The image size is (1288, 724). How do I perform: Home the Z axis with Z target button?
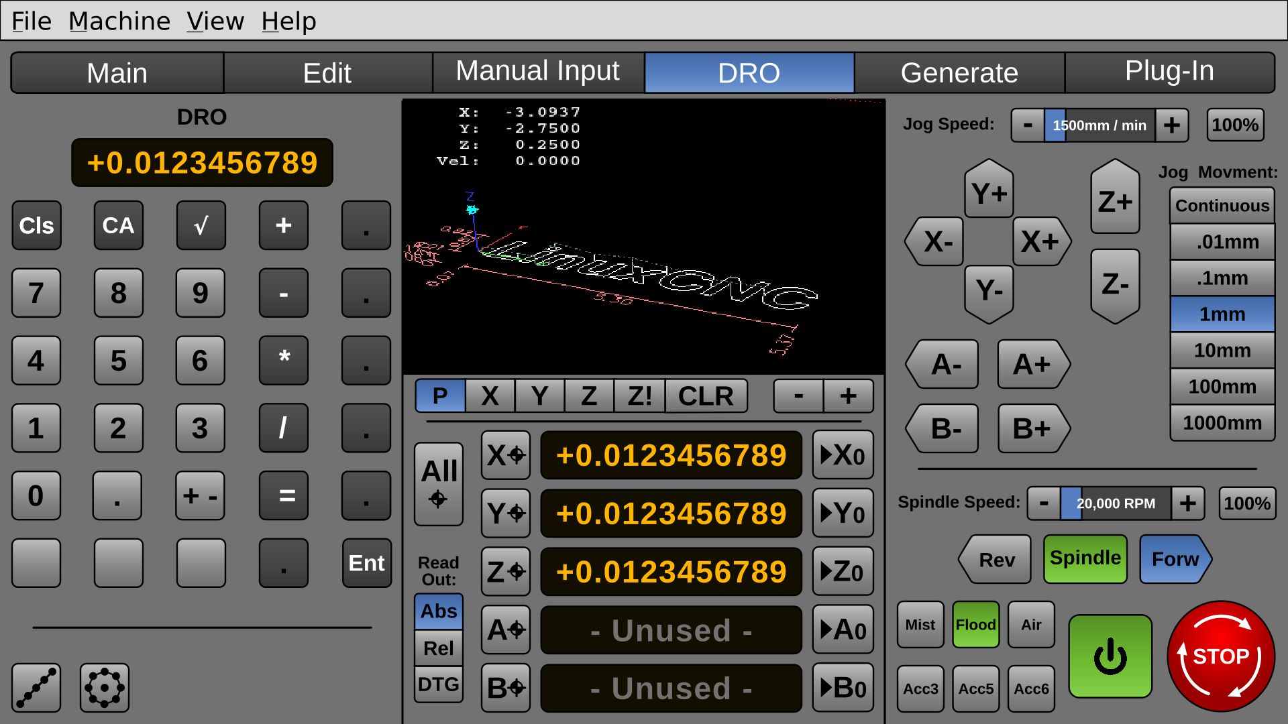(x=506, y=572)
